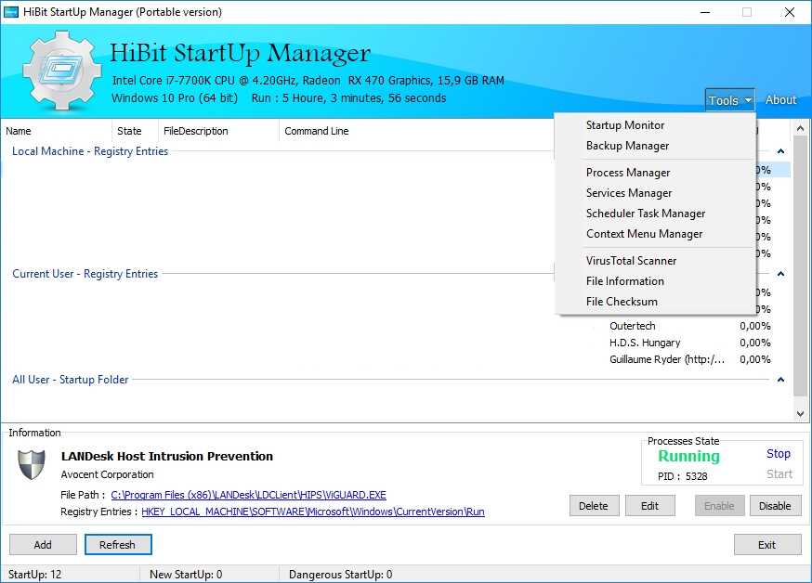Click the vertical scrollbar thumb of the list

coord(801,266)
